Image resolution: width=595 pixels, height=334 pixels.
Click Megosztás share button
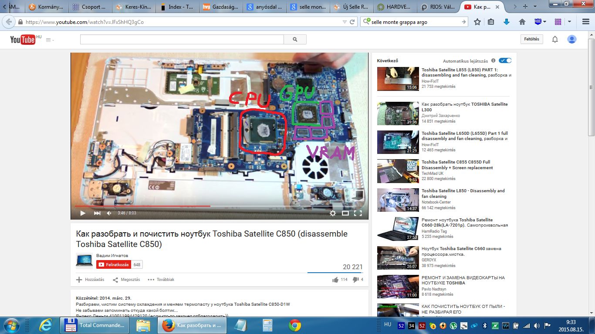coord(126,280)
